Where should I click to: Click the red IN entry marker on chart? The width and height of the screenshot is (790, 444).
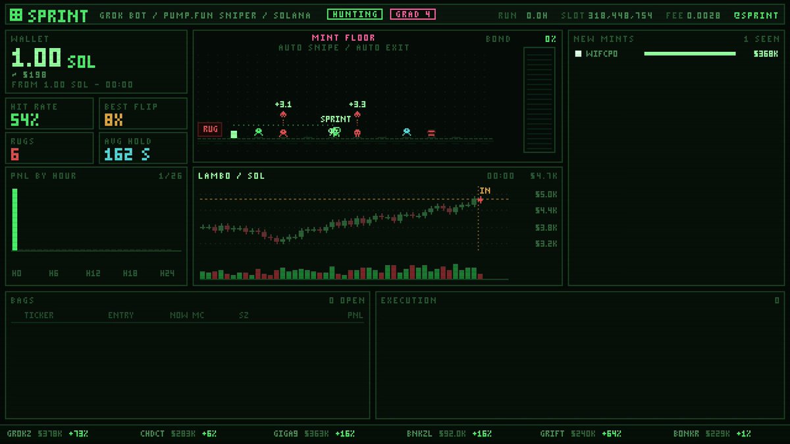[480, 199]
